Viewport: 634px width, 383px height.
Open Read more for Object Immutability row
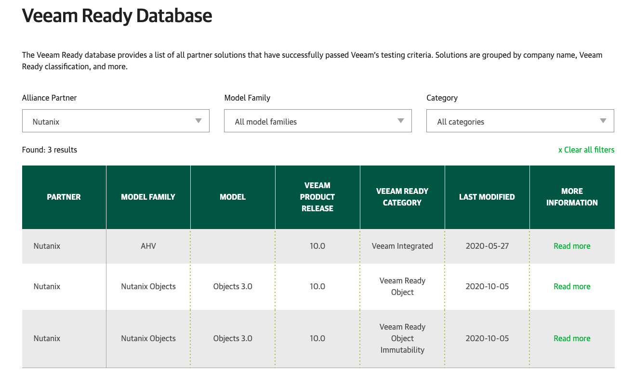[572, 338]
